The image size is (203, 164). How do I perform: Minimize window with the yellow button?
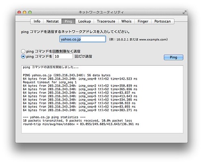[24, 13]
